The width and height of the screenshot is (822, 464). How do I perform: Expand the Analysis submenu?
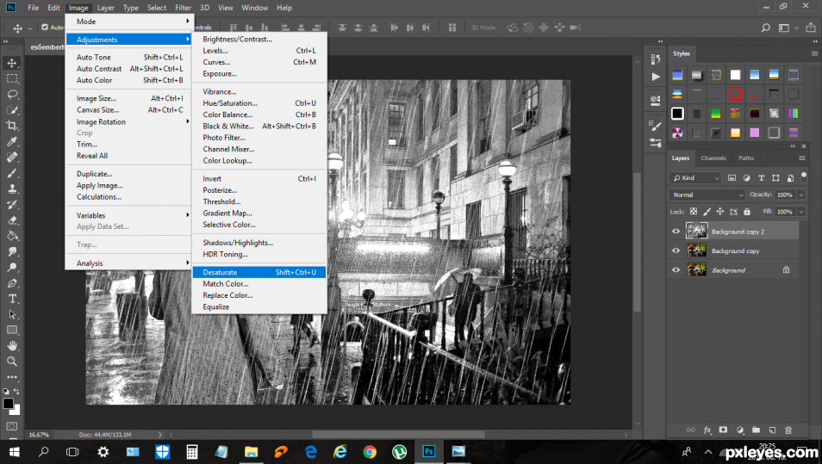click(128, 263)
